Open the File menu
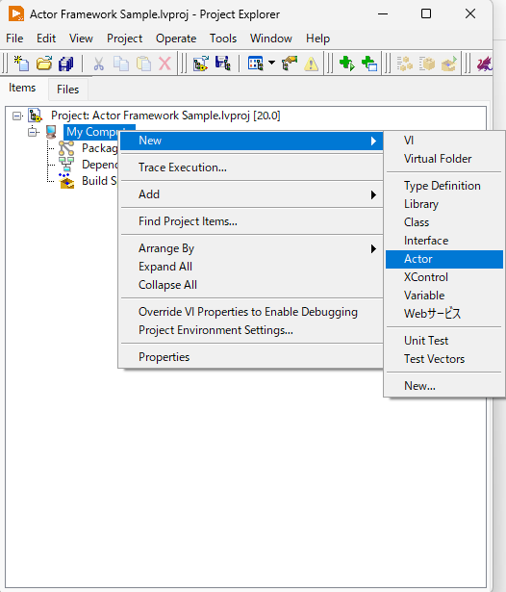506x592 pixels. pyautogui.click(x=14, y=39)
